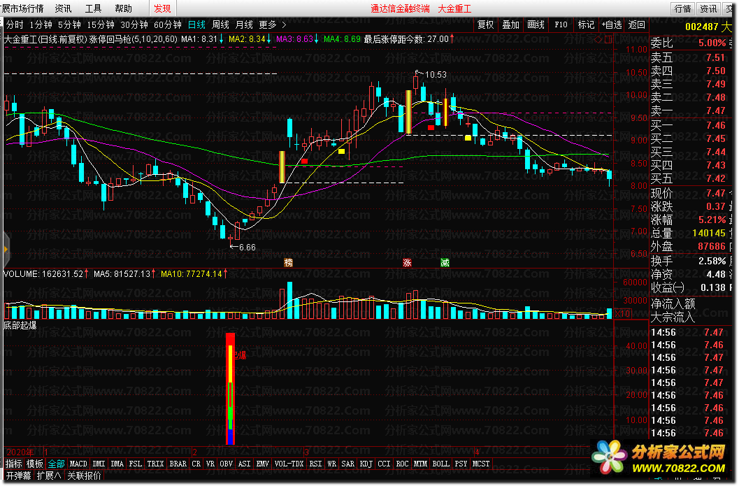Open the 发现 tab
This screenshot has height=486, width=739.
163,8
